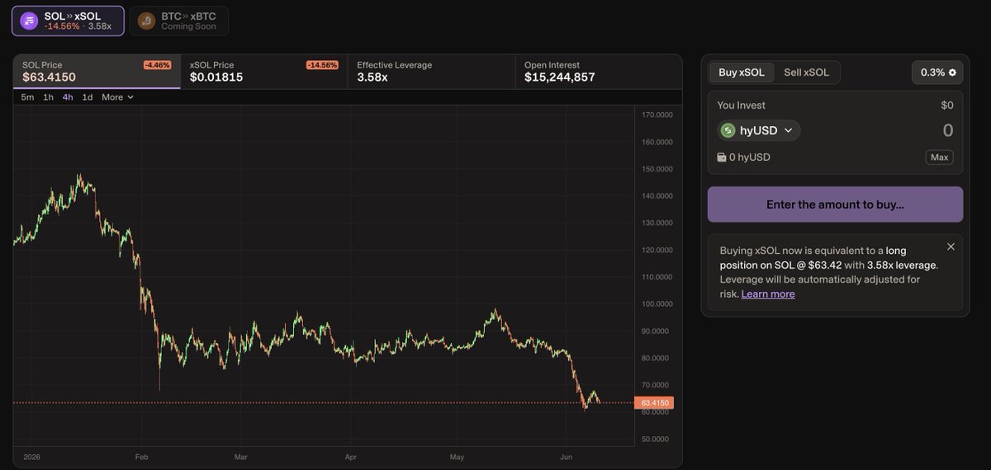The height and width of the screenshot is (470, 991).
Task: Show the xSOL Price chart
Action: [264, 72]
